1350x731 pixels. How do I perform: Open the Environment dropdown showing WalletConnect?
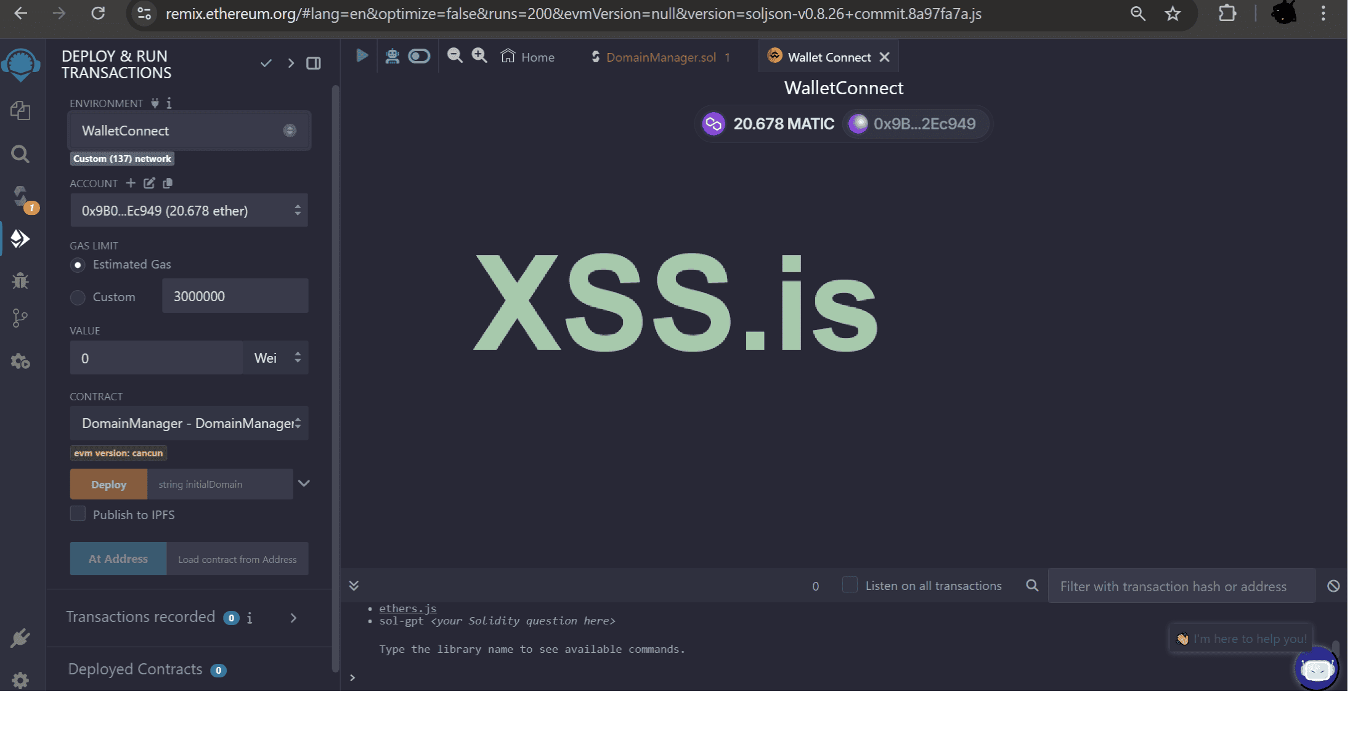[189, 131]
